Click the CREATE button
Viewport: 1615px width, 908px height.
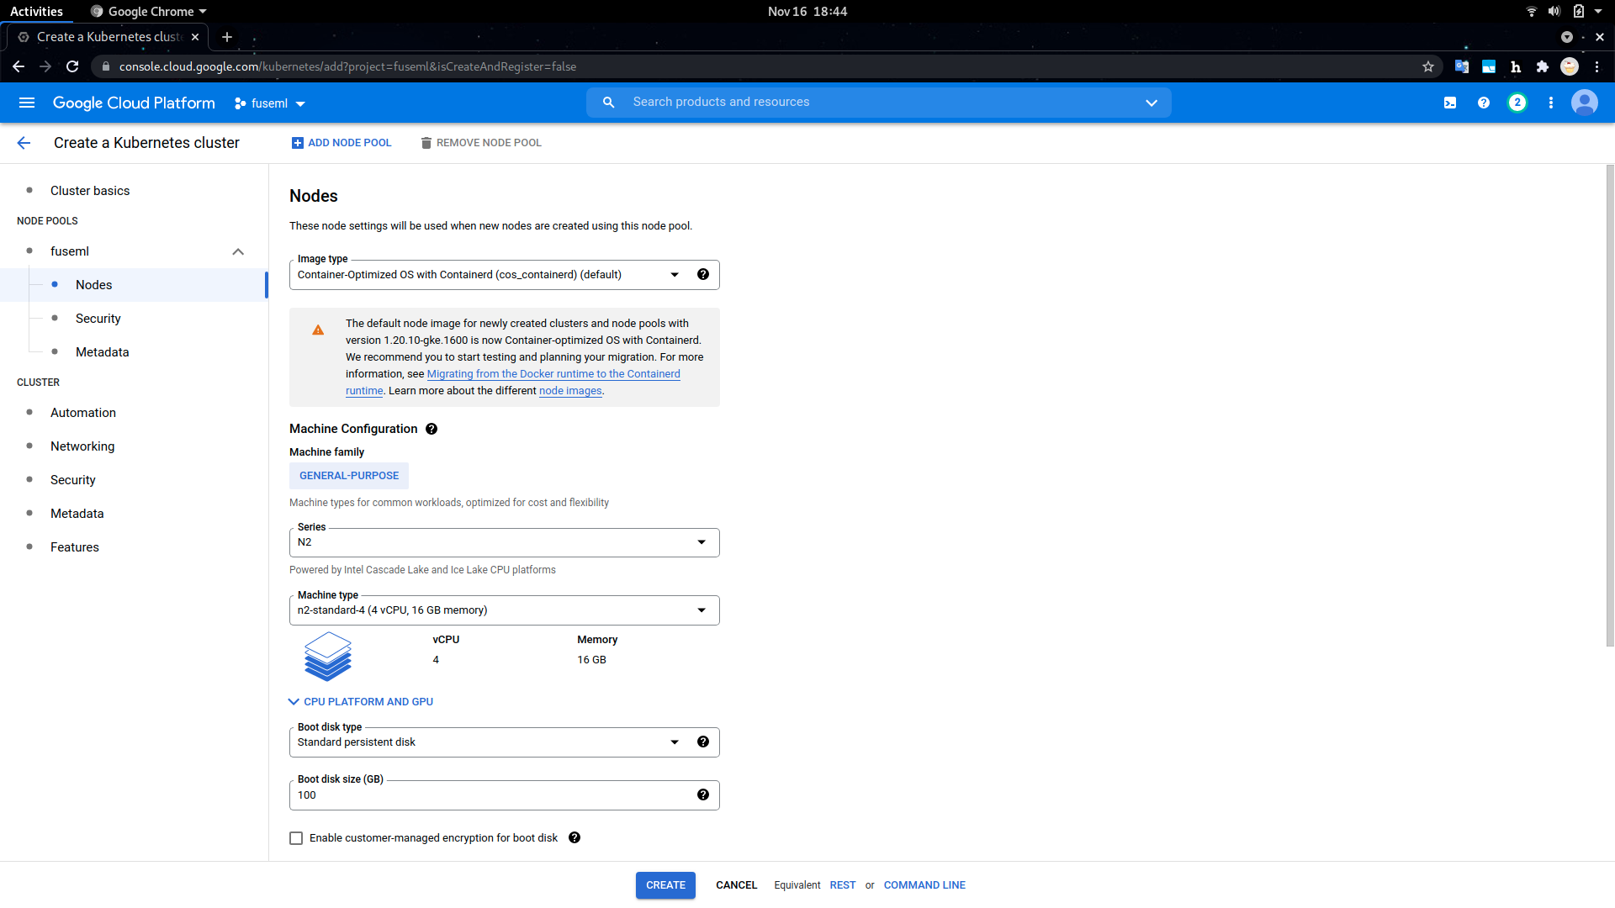tap(665, 885)
